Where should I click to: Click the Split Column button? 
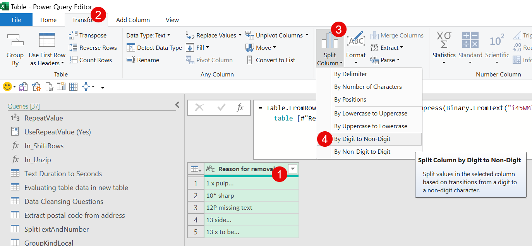pyautogui.click(x=329, y=48)
